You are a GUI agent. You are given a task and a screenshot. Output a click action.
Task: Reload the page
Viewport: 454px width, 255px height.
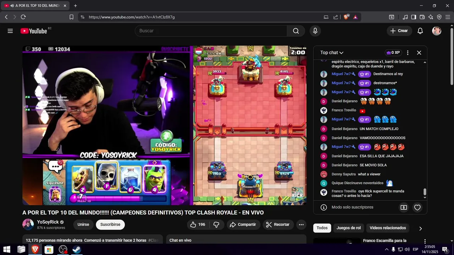(23, 17)
